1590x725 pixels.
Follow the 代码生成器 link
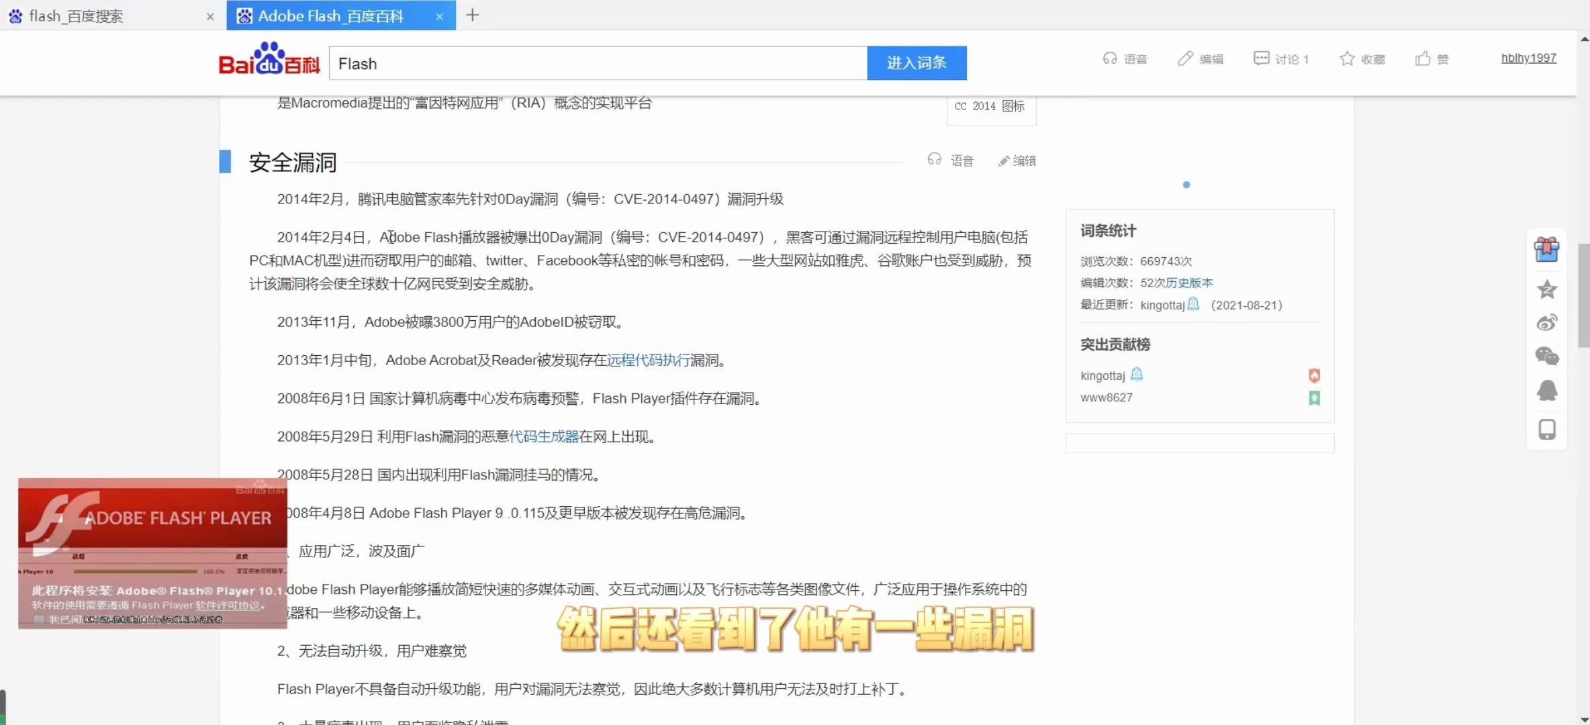pos(544,437)
